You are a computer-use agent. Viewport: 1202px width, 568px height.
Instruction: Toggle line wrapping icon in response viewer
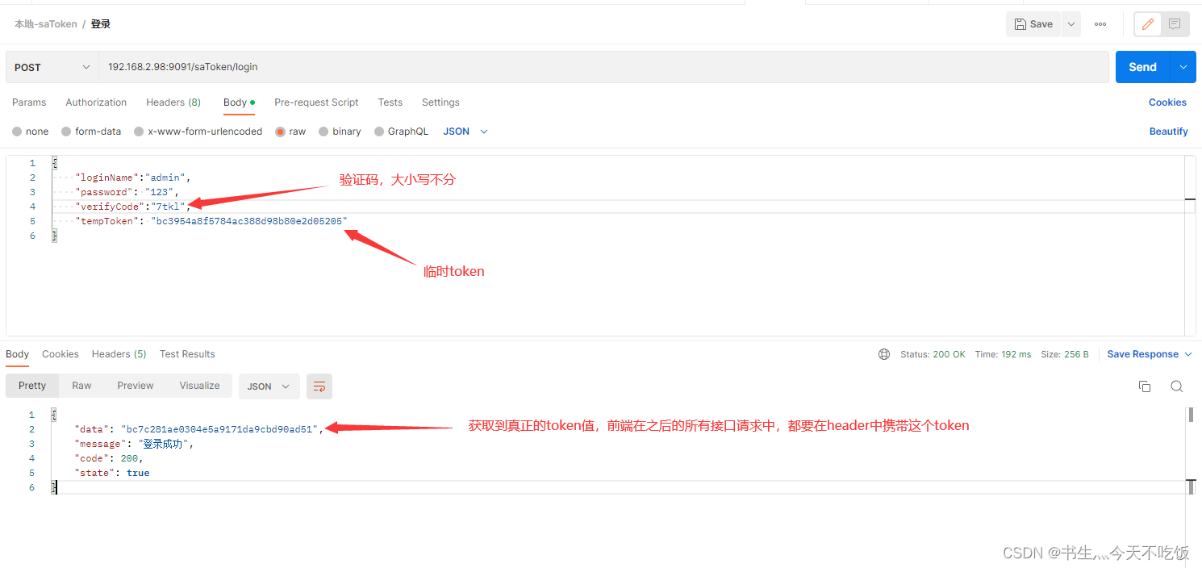tap(319, 386)
